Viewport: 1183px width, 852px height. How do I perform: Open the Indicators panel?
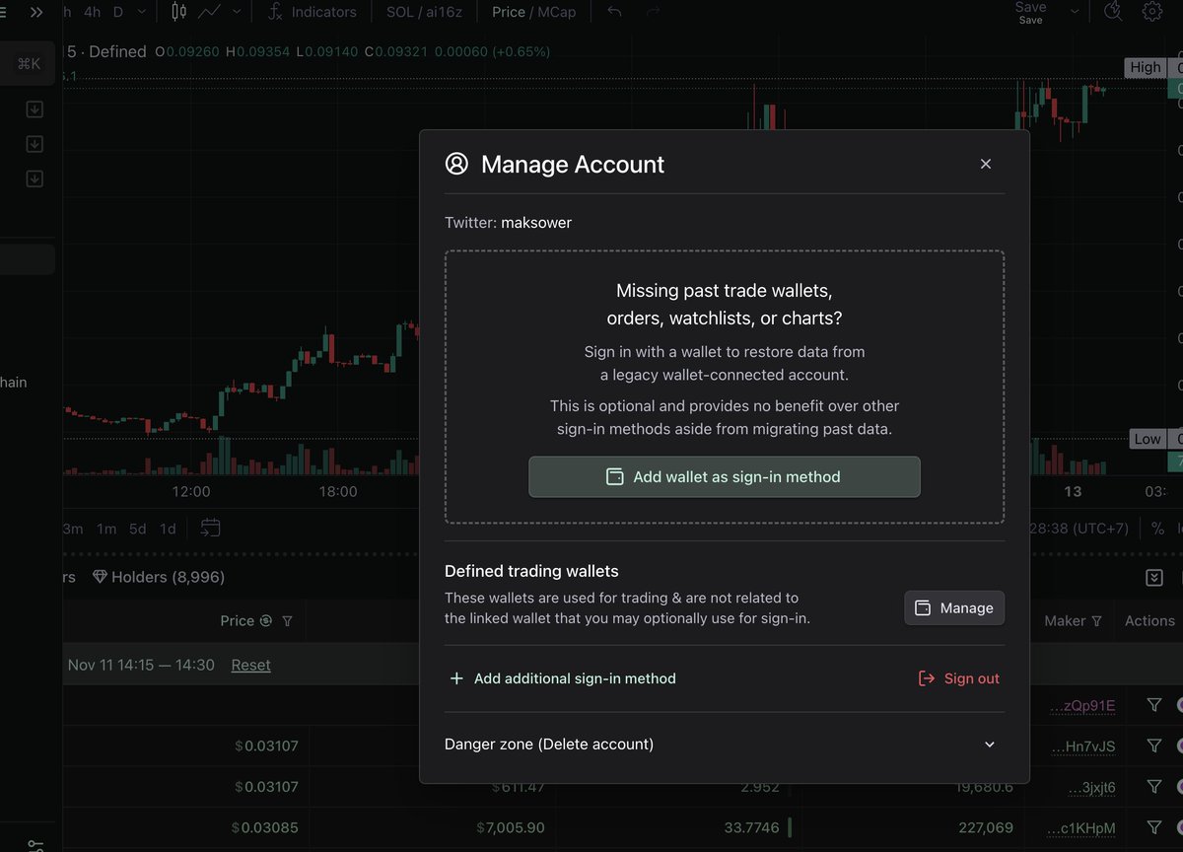(312, 12)
